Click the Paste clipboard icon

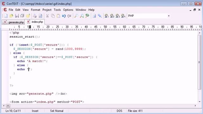tap(58, 16)
